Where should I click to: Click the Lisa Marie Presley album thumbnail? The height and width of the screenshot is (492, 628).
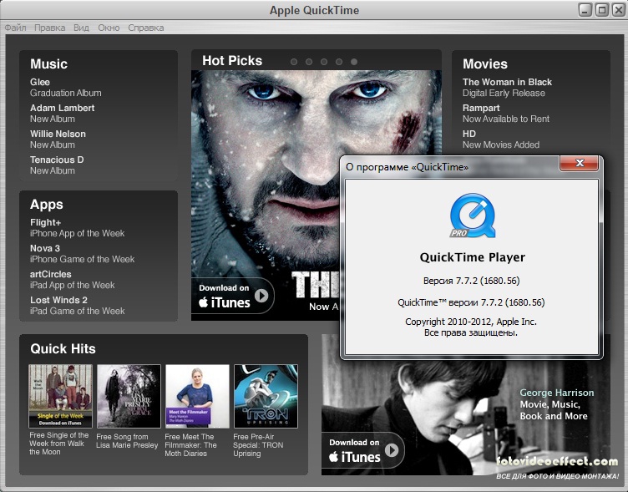point(129,396)
